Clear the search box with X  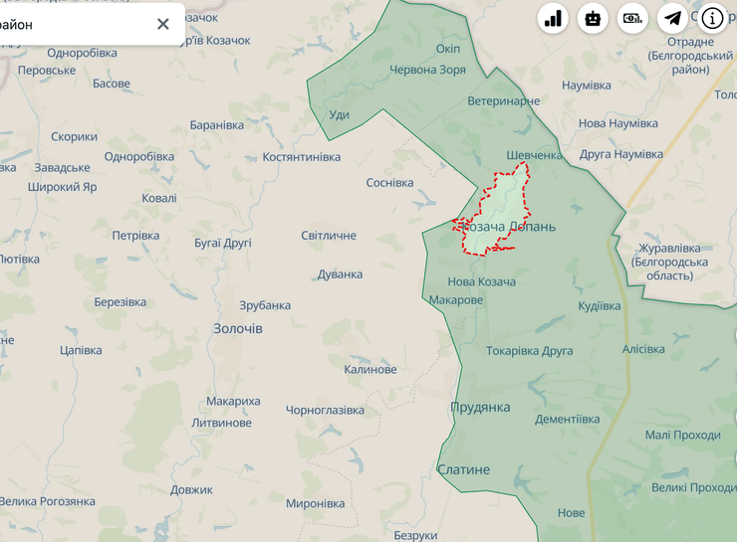tap(163, 24)
